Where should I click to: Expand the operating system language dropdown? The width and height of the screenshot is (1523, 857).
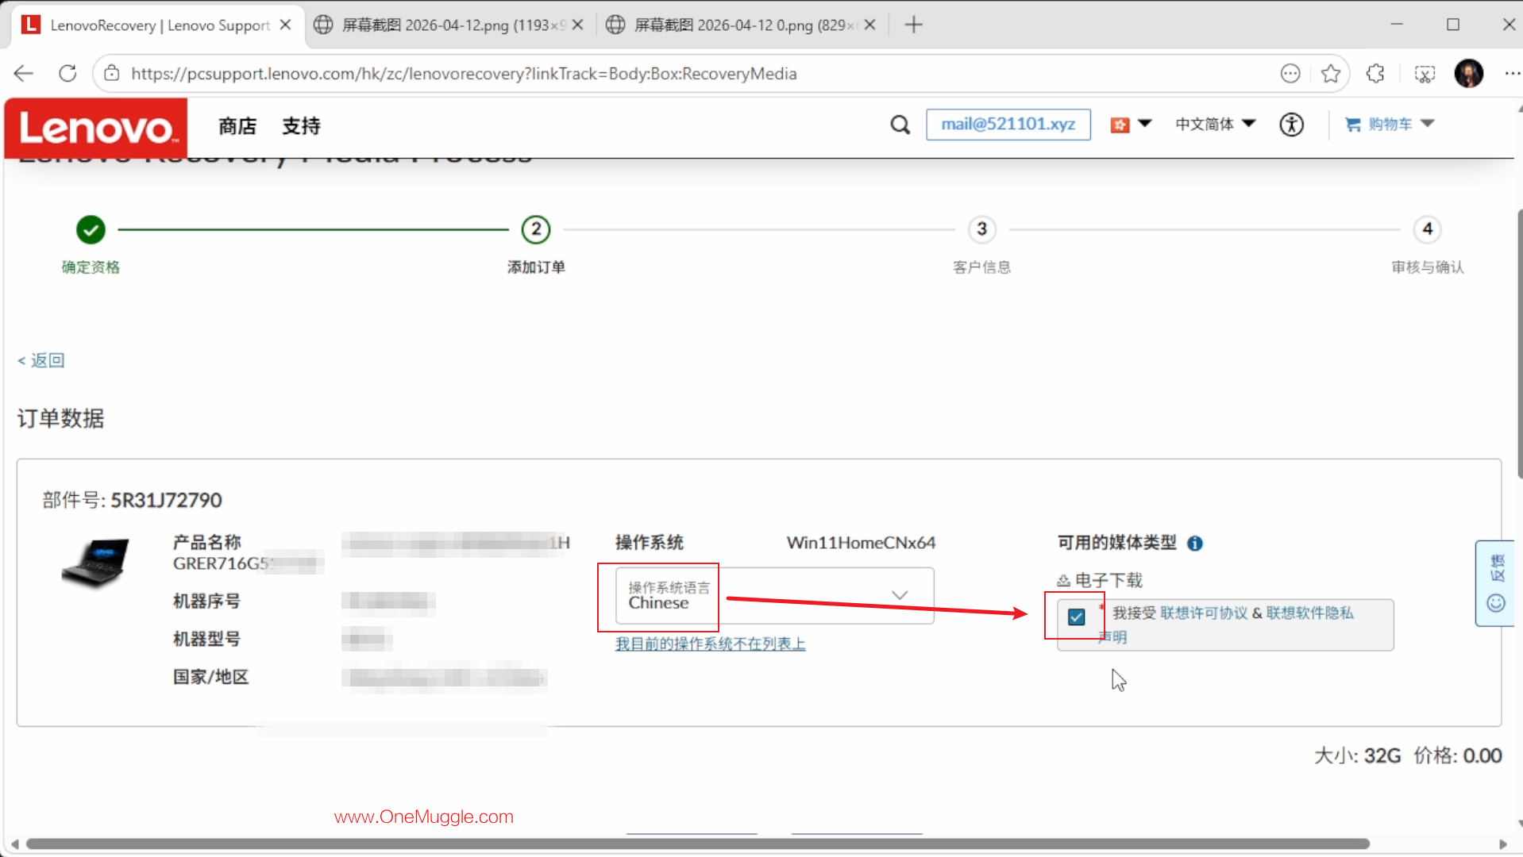[775, 595]
